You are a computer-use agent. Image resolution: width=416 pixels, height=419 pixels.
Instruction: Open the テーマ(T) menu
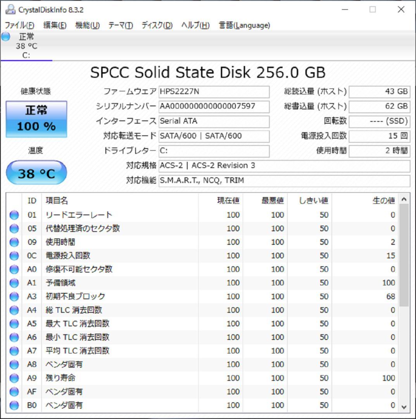point(120,25)
